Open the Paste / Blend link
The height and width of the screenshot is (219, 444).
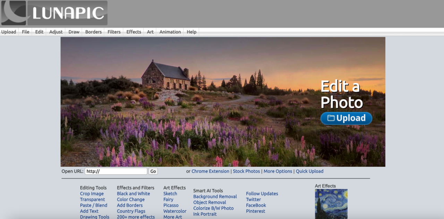pos(94,205)
